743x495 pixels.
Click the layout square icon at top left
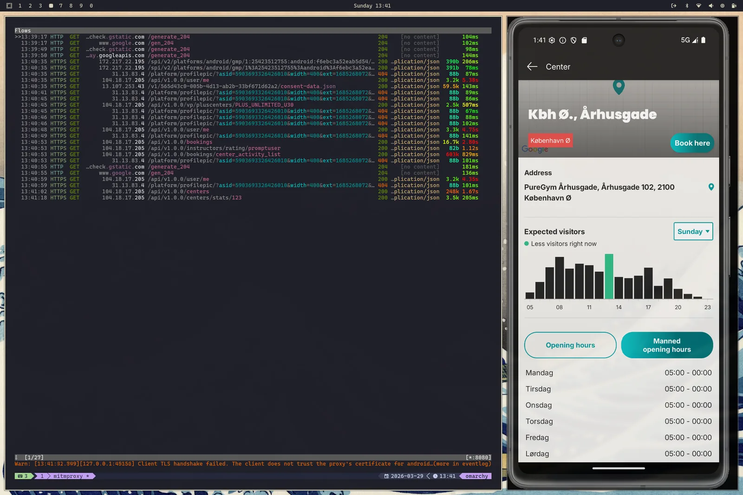pos(9,6)
